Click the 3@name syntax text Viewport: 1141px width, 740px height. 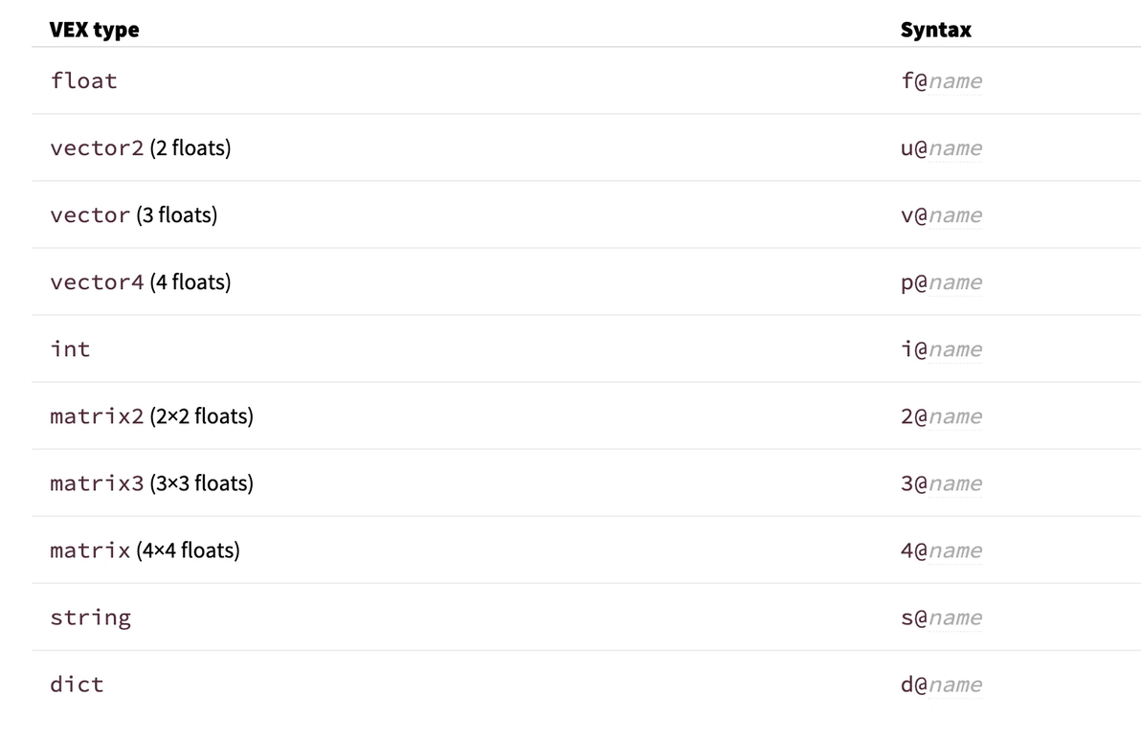pyautogui.click(x=941, y=483)
